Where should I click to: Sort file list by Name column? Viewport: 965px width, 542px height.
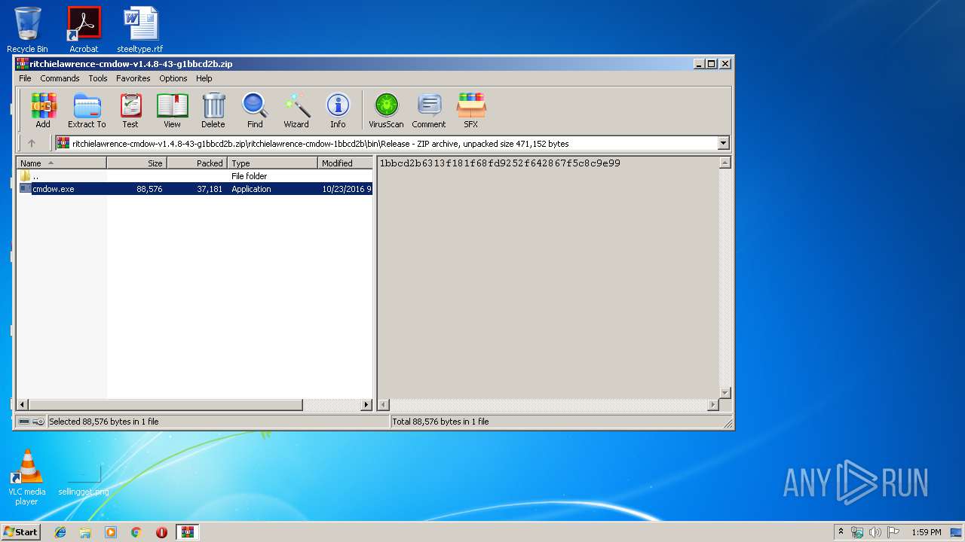point(62,163)
